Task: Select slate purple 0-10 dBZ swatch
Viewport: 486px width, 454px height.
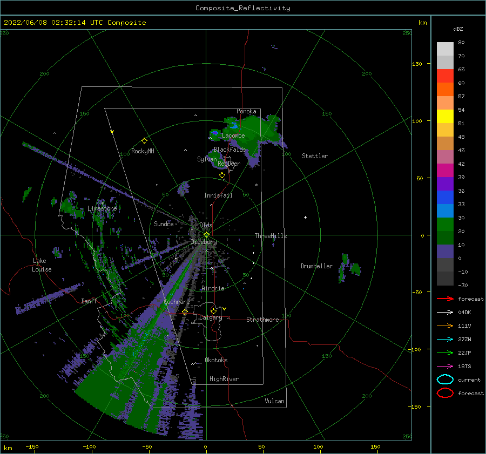Action: tap(445, 252)
